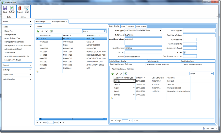Go to last page of assets list
The image size is (221, 133).
click(x=63, y=123)
